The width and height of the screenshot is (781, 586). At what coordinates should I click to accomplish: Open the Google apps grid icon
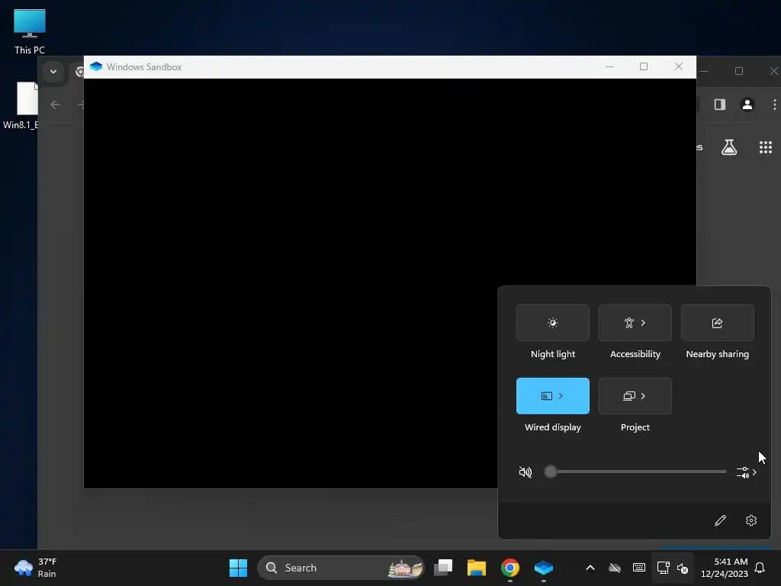click(766, 147)
